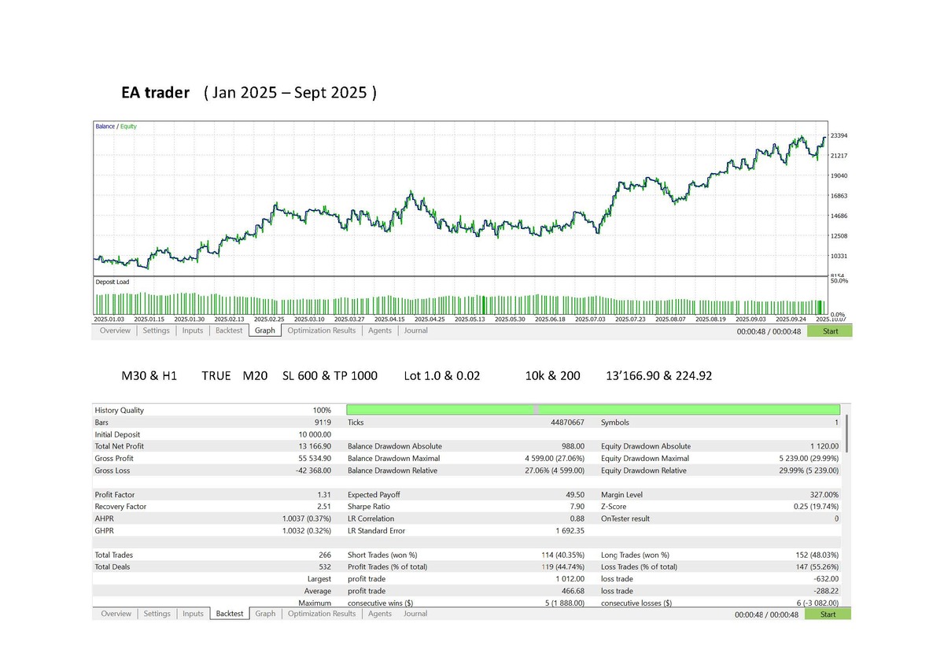The image size is (944, 668).
Task: Switch to Graph tab below the backtest report
Action: coord(265,614)
